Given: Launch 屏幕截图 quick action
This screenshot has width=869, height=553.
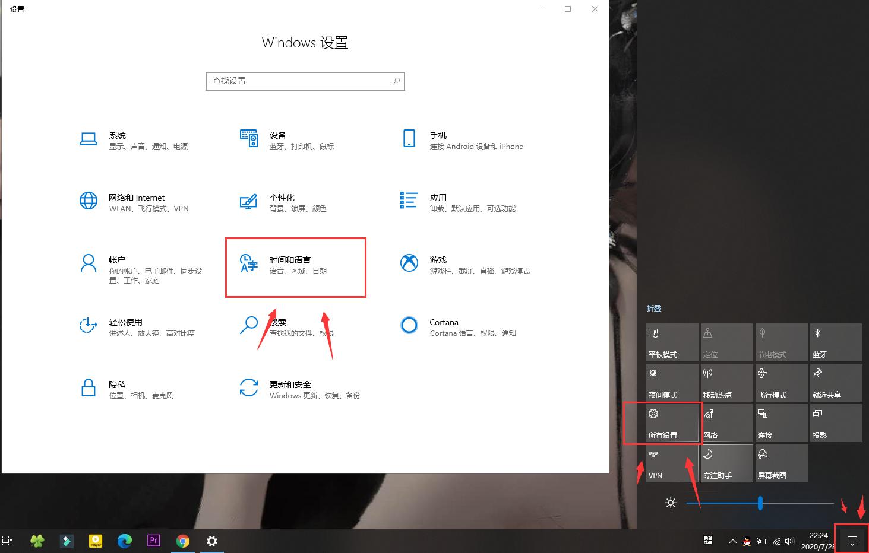Looking at the screenshot, I should coord(781,463).
